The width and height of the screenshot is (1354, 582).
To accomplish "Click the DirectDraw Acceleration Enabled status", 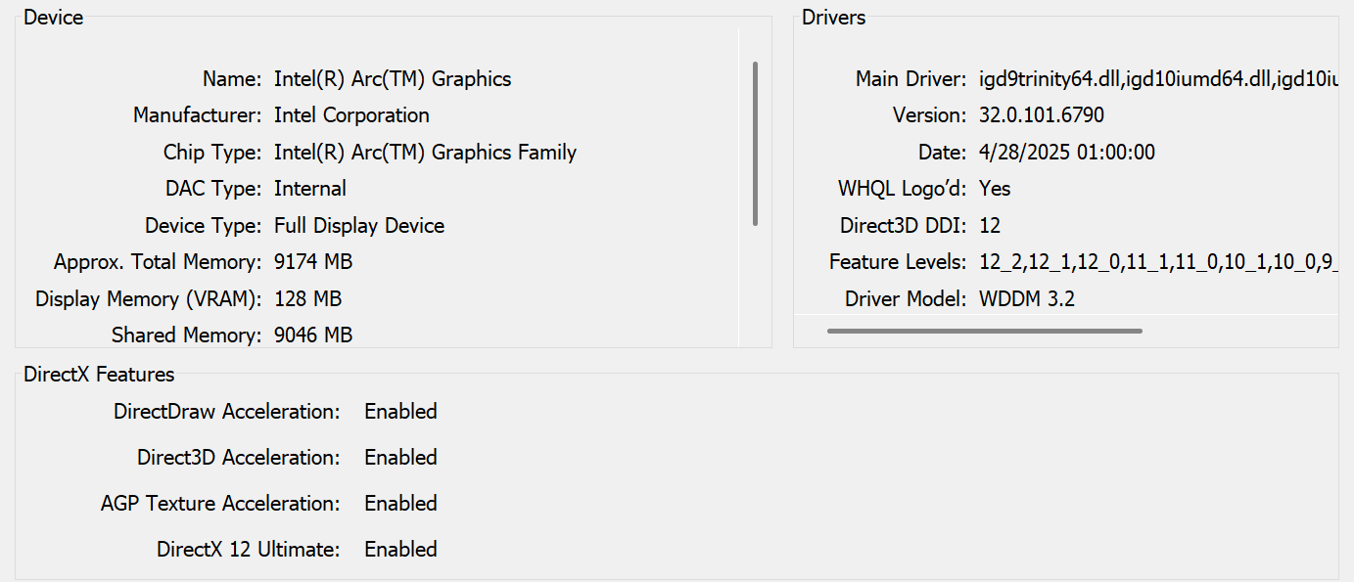I will click(x=400, y=412).
